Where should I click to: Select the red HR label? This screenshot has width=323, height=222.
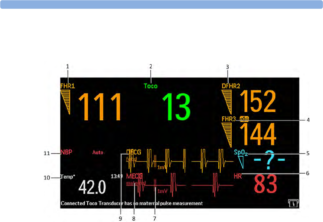pos(238,176)
